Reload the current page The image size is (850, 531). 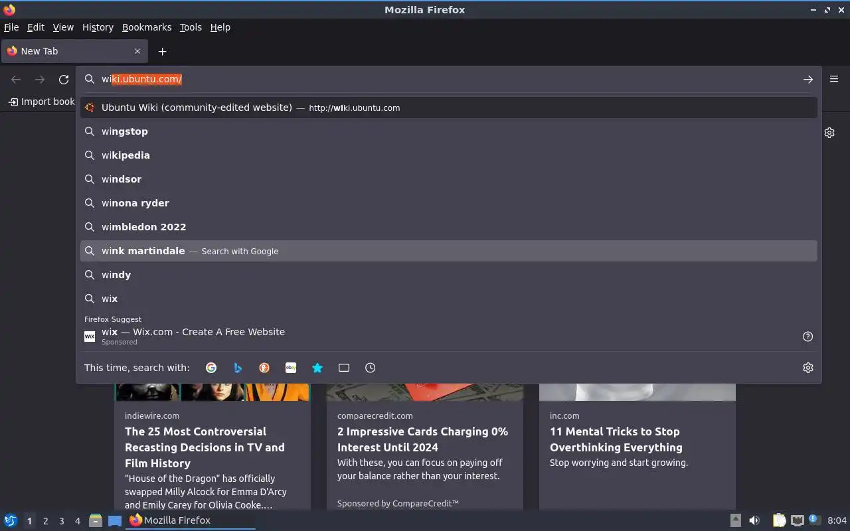click(64, 80)
